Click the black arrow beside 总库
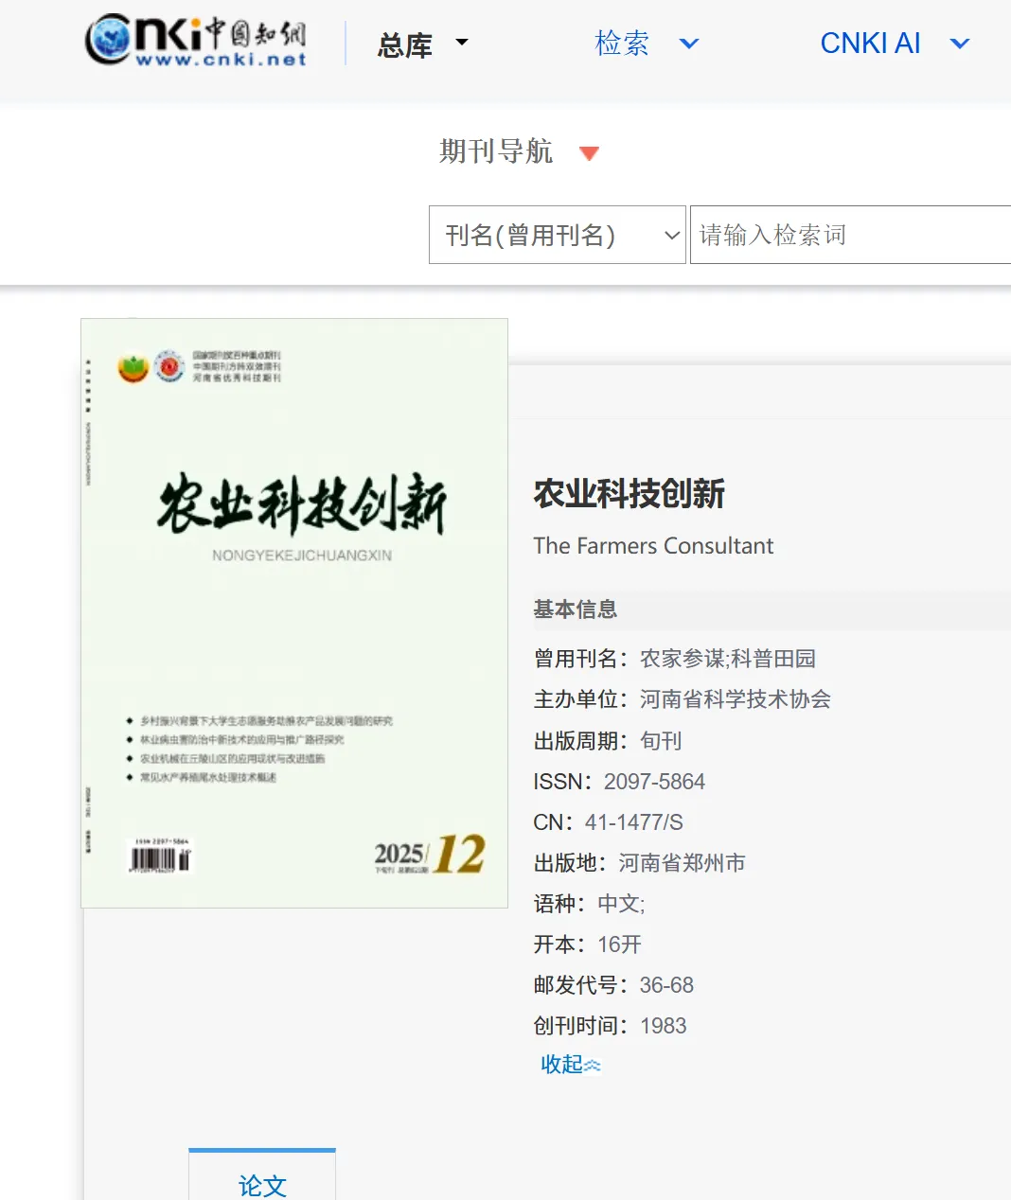The image size is (1011, 1200). pyautogui.click(x=462, y=42)
